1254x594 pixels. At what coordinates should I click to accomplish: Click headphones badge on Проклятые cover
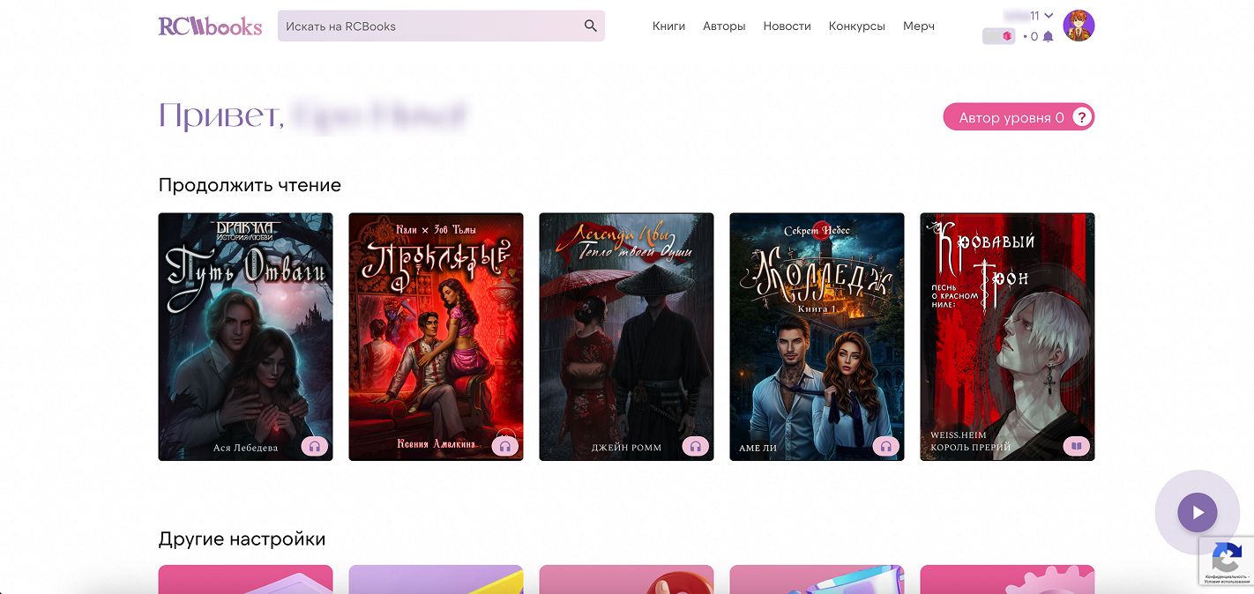pyautogui.click(x=505, y=446)
